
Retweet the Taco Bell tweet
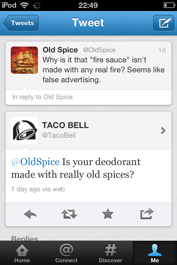point(69,214)
